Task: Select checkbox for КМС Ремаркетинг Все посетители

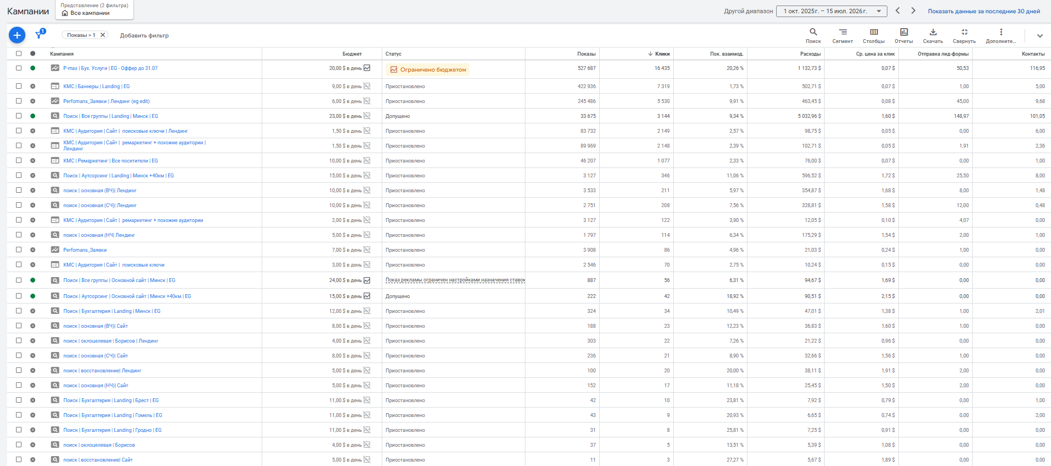Action: point(19,160)
